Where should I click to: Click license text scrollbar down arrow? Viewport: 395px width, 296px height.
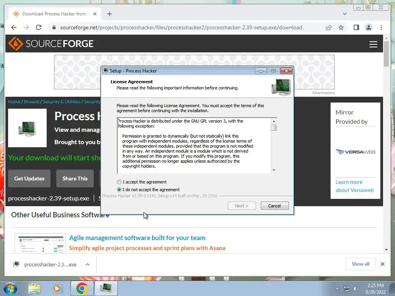[274, 170]
